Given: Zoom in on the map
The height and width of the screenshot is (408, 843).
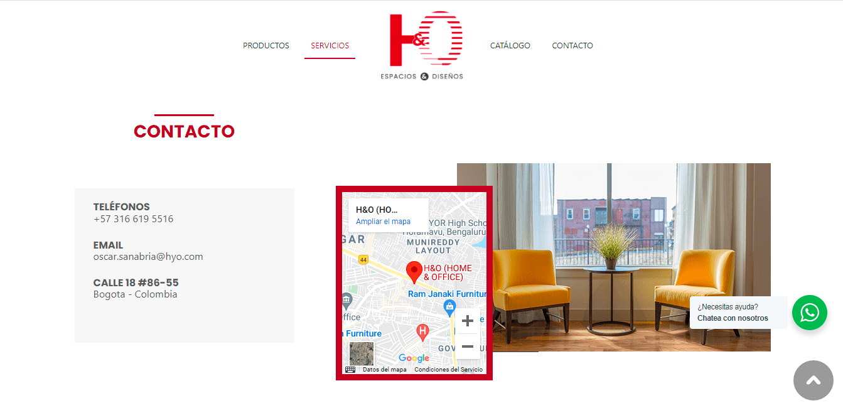Looking at the screenshot, I should 468,321.
